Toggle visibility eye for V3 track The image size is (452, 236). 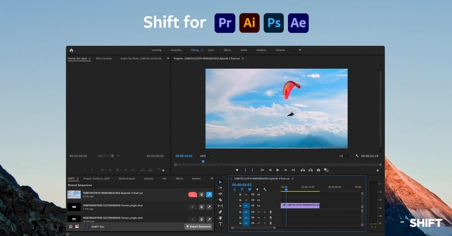pos(259,195)
